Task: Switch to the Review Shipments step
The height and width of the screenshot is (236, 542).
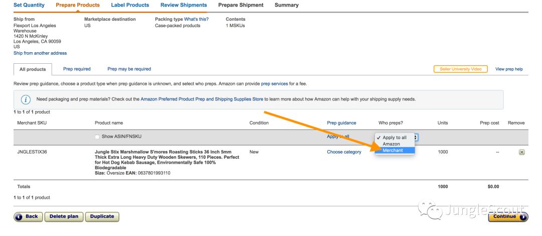Action: [184, 5]
